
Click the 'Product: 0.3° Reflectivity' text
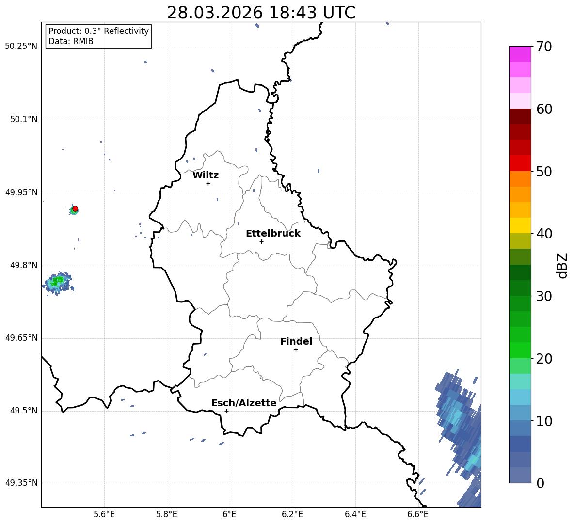tap(98, 31)
